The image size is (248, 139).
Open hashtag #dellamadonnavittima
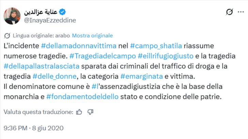click(x=79, y=45)
